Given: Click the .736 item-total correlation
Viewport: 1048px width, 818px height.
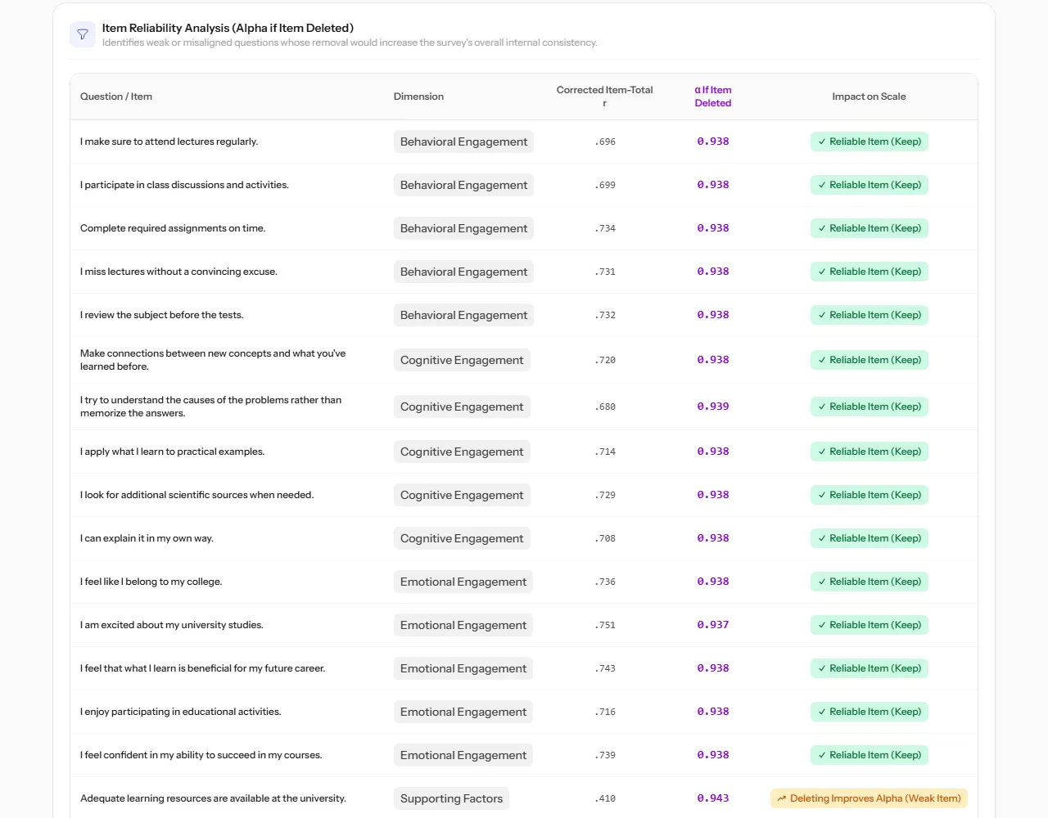Looking at the screenshot, I should pos(605,582).
